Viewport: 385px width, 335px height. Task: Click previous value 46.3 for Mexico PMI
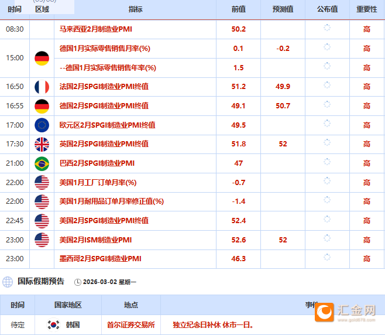[238, 259]
